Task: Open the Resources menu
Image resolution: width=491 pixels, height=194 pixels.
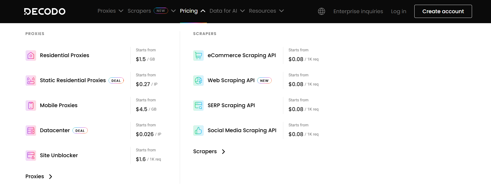Action: (266, 11)
